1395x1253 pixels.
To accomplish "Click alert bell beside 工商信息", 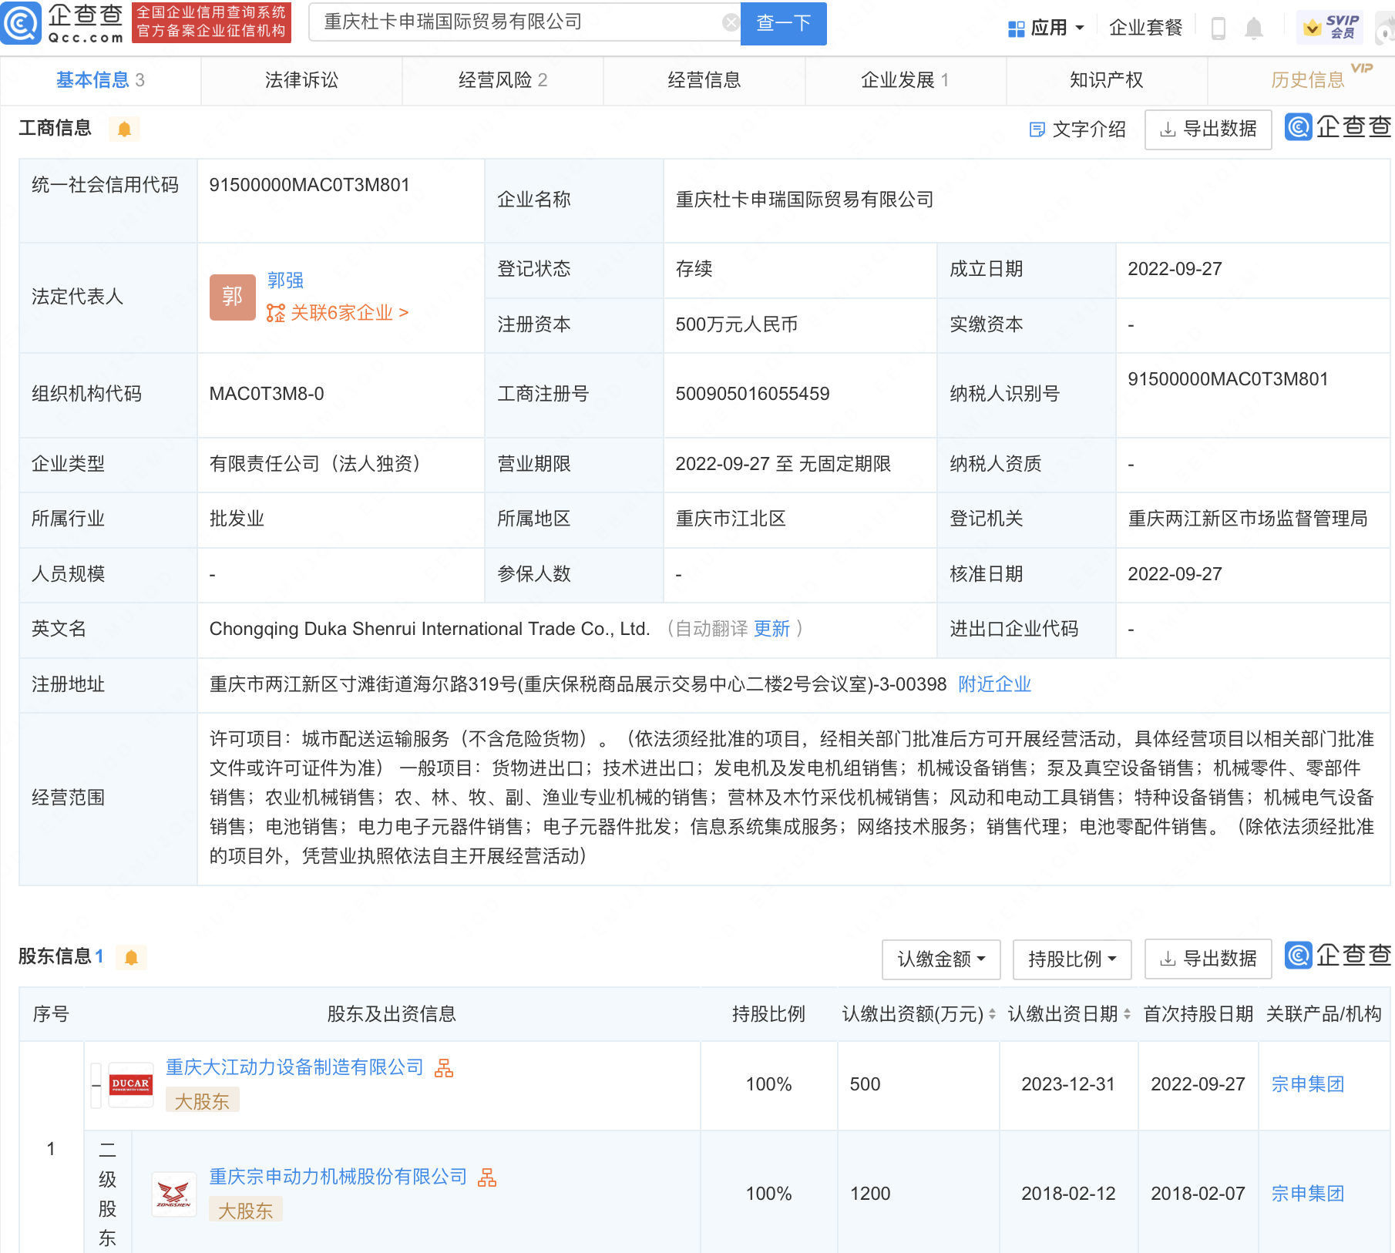I will pos(124,129).
